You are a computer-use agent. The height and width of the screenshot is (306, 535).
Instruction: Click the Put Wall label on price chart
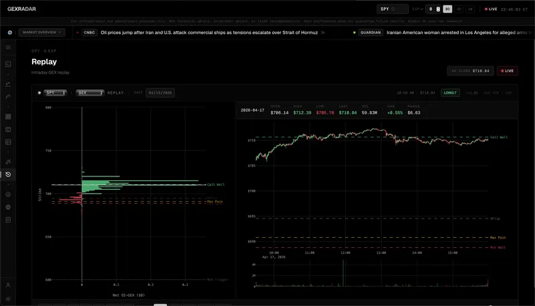(498, 247)
